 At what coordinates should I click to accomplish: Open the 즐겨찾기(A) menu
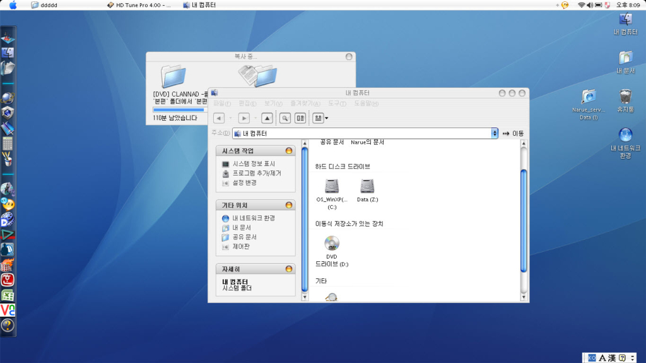pyautogui.click(x=305, y=104)
